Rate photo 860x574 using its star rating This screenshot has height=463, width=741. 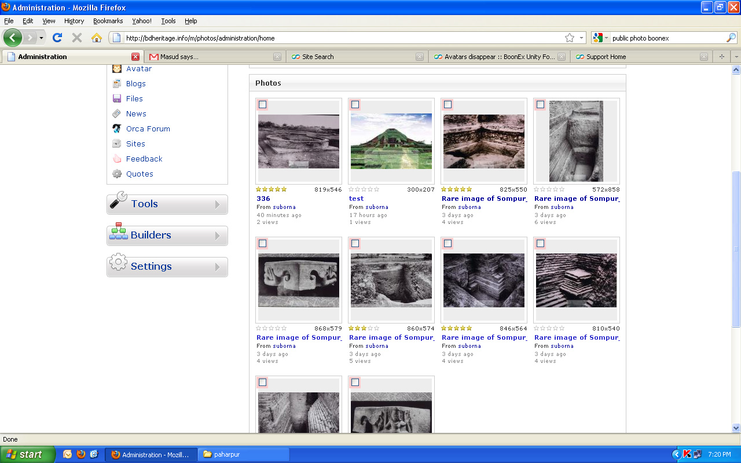(x=364, y=328)
